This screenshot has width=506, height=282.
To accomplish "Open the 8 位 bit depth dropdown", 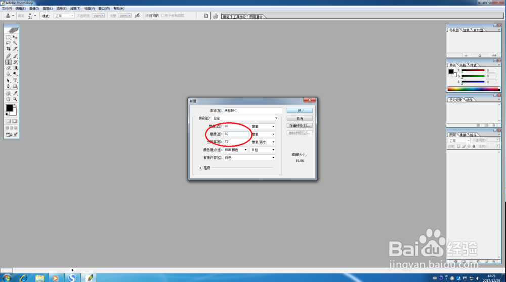I will [263, 150].
